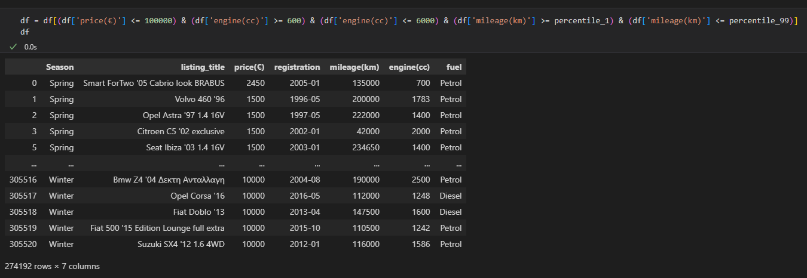Click mileage value 222000
This screenshot has height=278, width=807.
coord(365,115)
